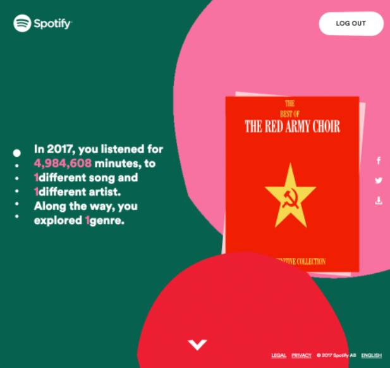Screen dimensions: 390x368
Task: Share on Facebook using the f icon
Action: click(379, 161)
